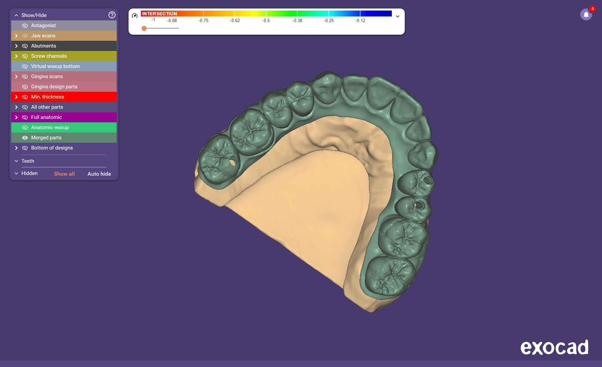Click the Show all button
Screen dimensions: 602x367
(x=64, y=174)
